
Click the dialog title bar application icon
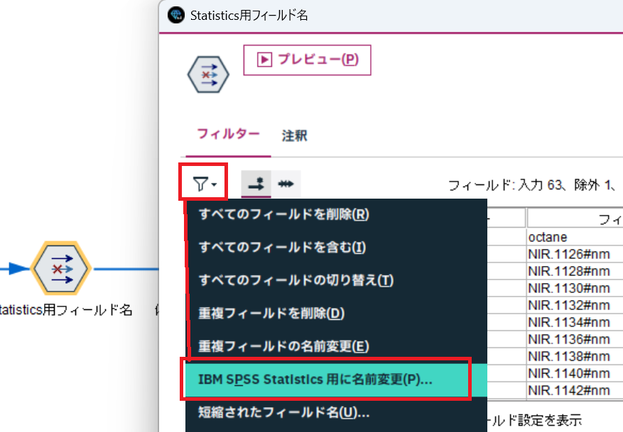(x=176, y=15)
